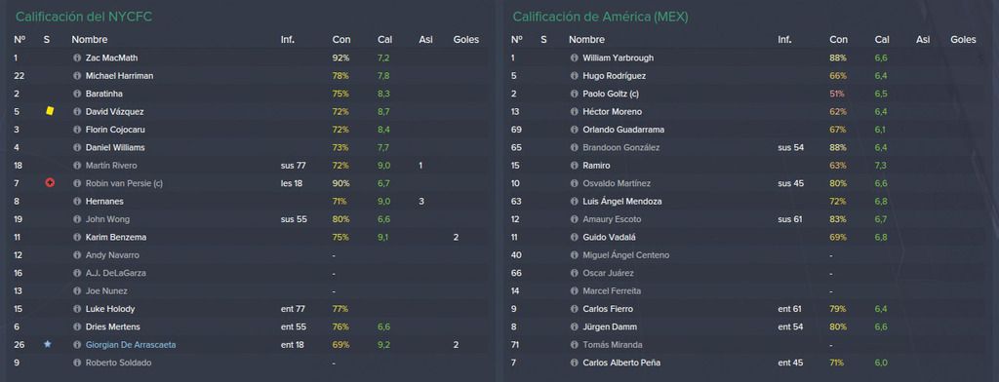
Task: Sort the NYCFC table by the Cal column
Action: [x=384, y=40]
